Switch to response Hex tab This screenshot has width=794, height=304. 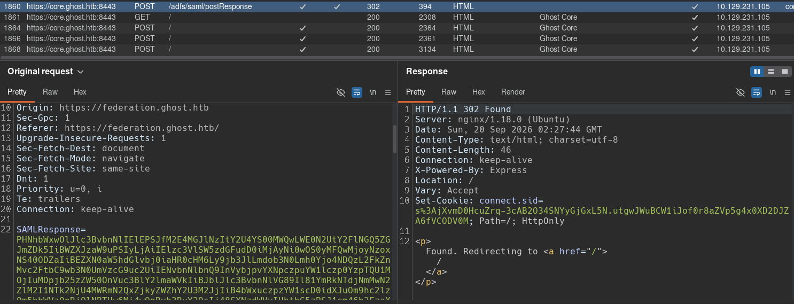(479, 92)
